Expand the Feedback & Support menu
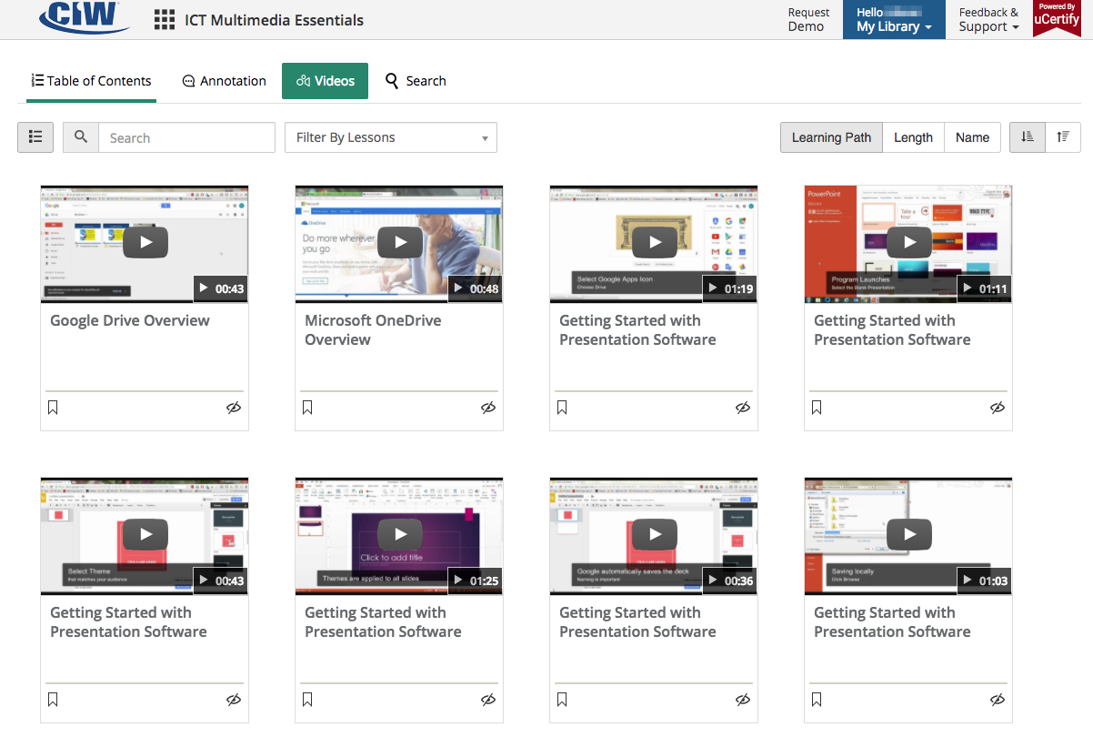Image resolution: width=1093 pixels, height=737 pixels. click(988, 19)
